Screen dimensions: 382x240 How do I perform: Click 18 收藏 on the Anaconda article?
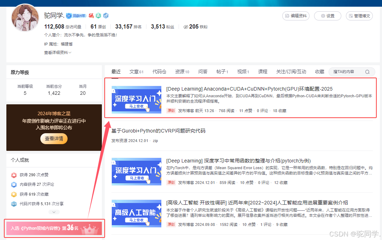pos(280,111)
